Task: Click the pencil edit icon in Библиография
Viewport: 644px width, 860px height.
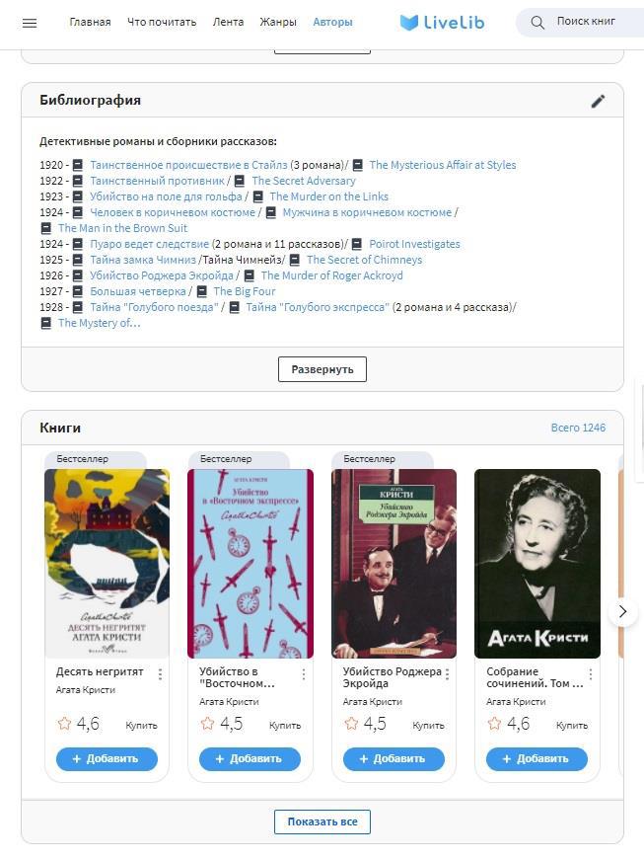Action: click(598, 101)
